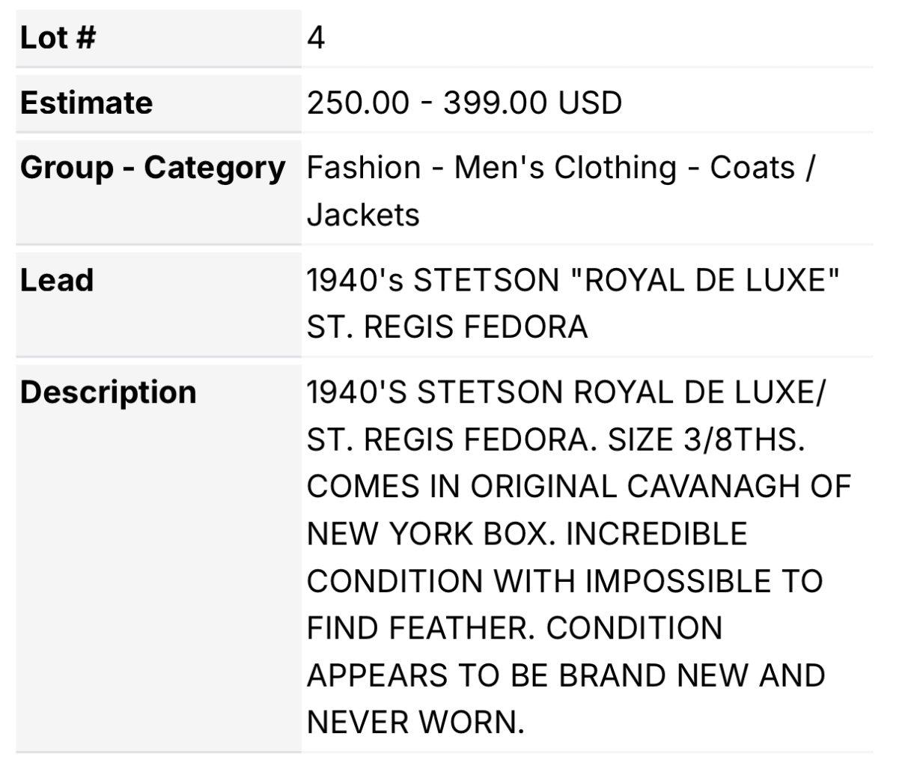914x760 pixels.
Task: Click APPEARS TO BE BRAND NEW line
Action: pyautogui.click(x=566, y=675)
